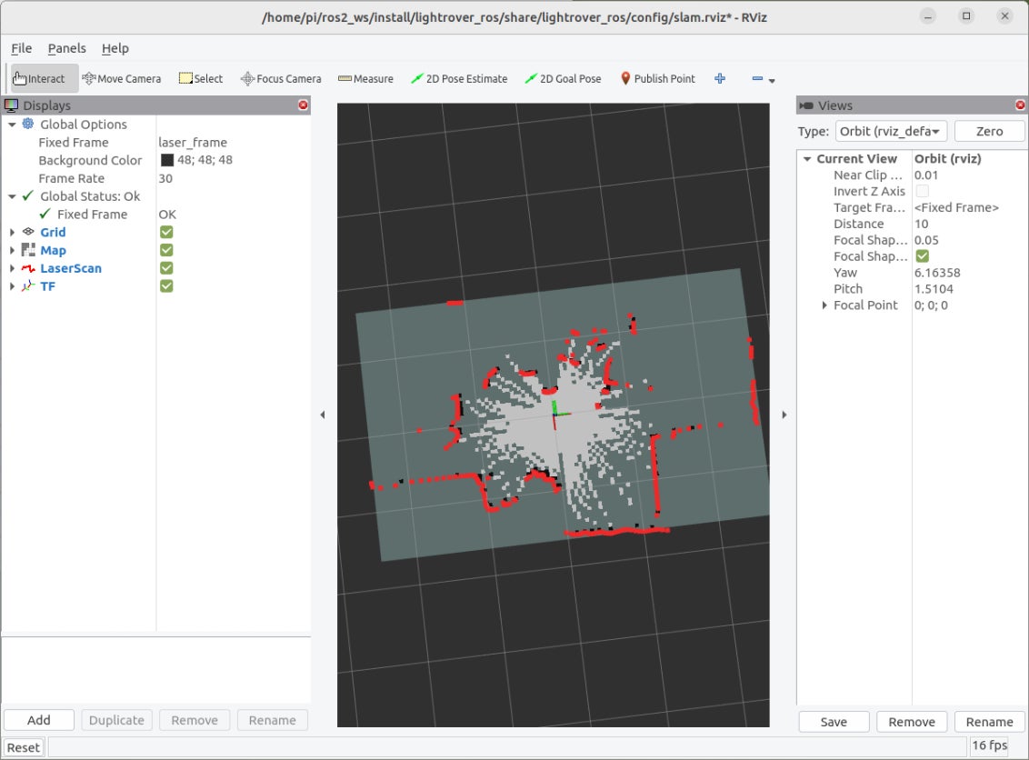Expand the Map display item

(x=12, y=251)
